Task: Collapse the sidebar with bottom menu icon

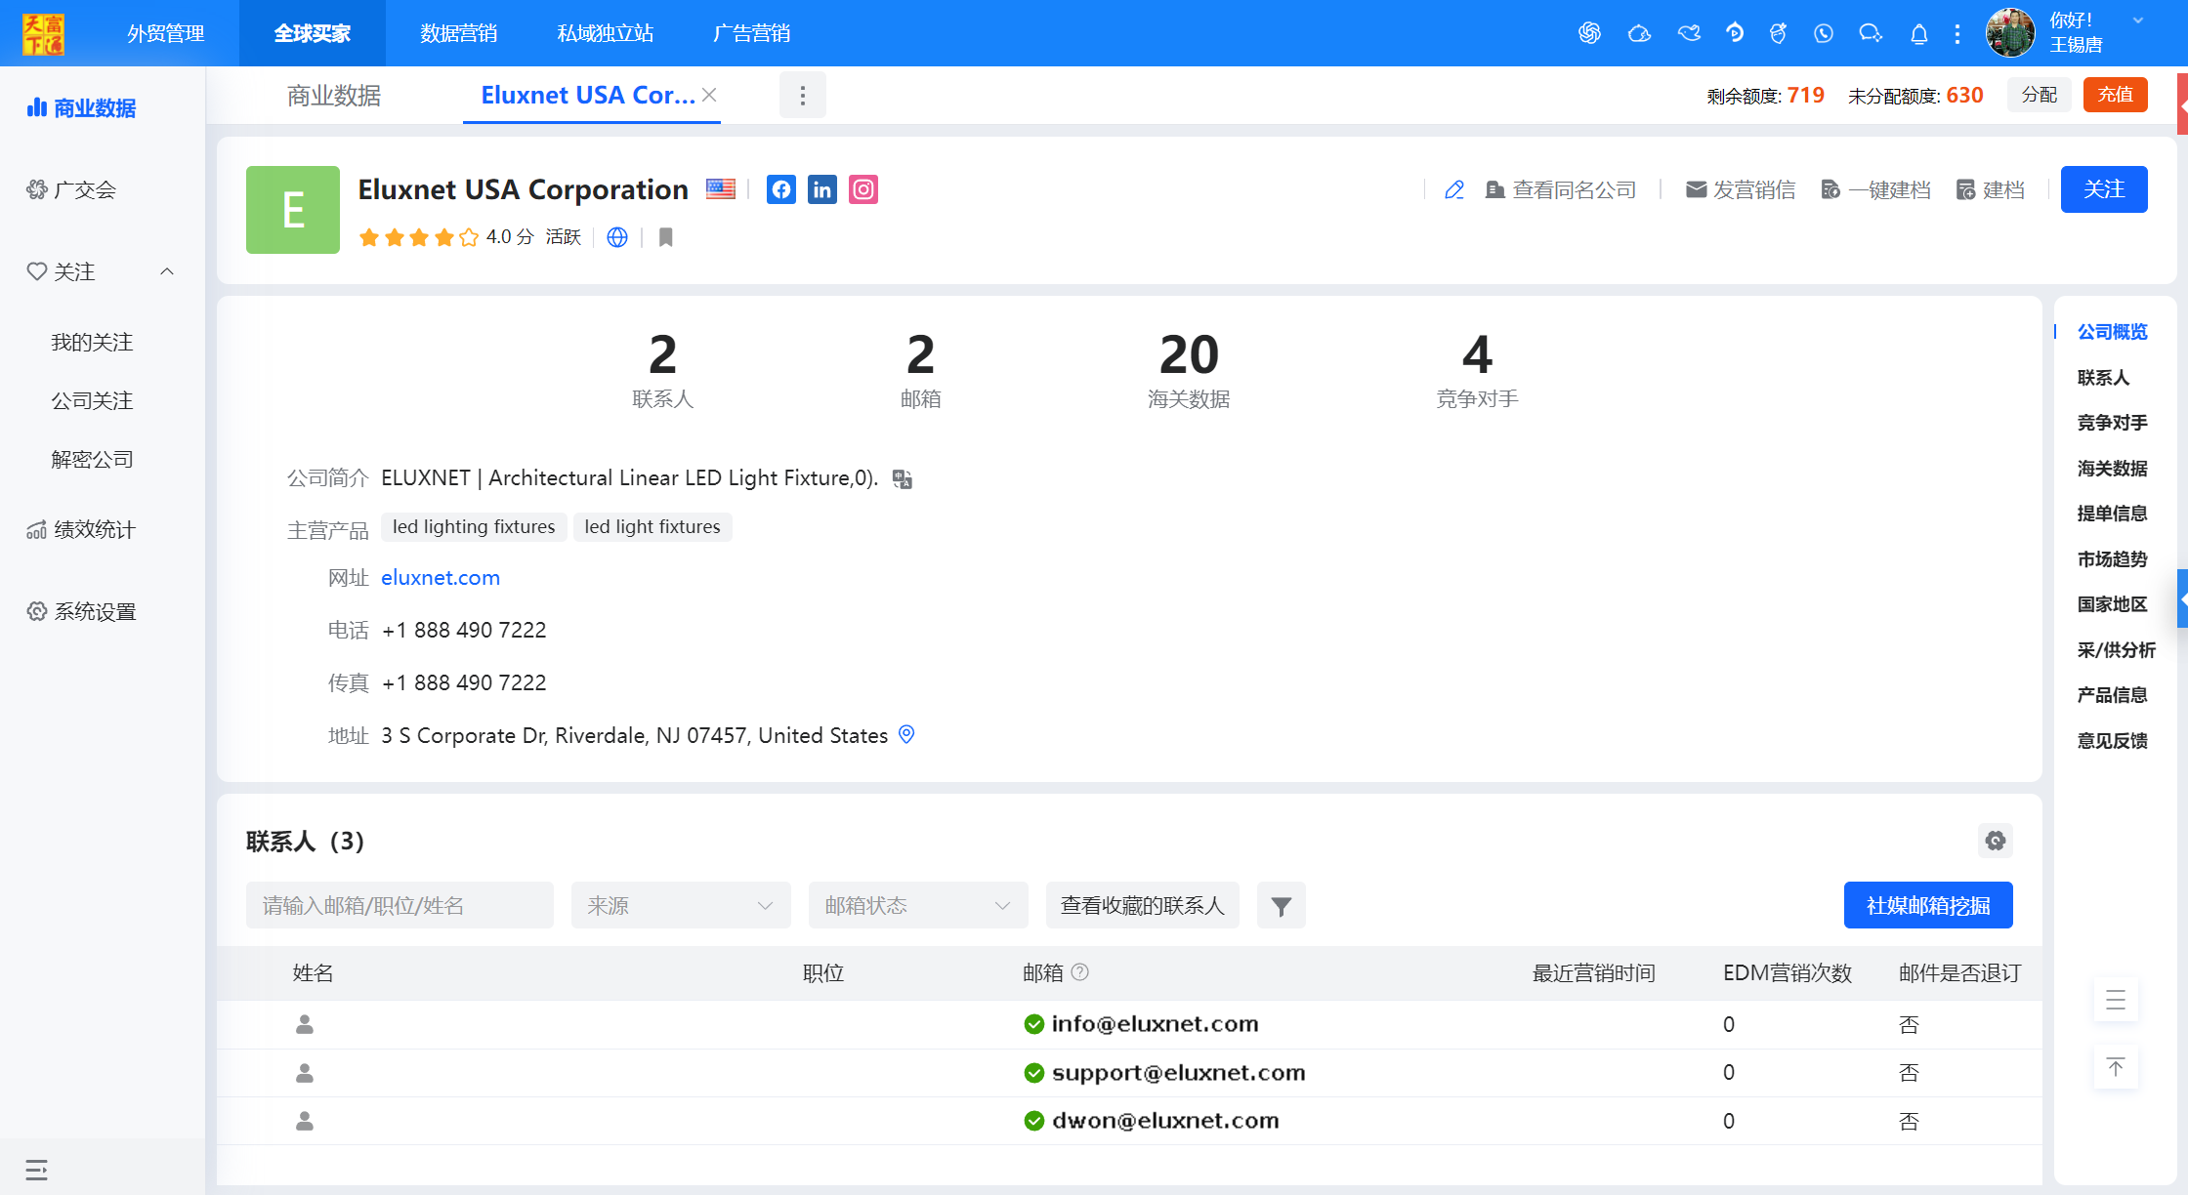Action: coord(36,1170)
